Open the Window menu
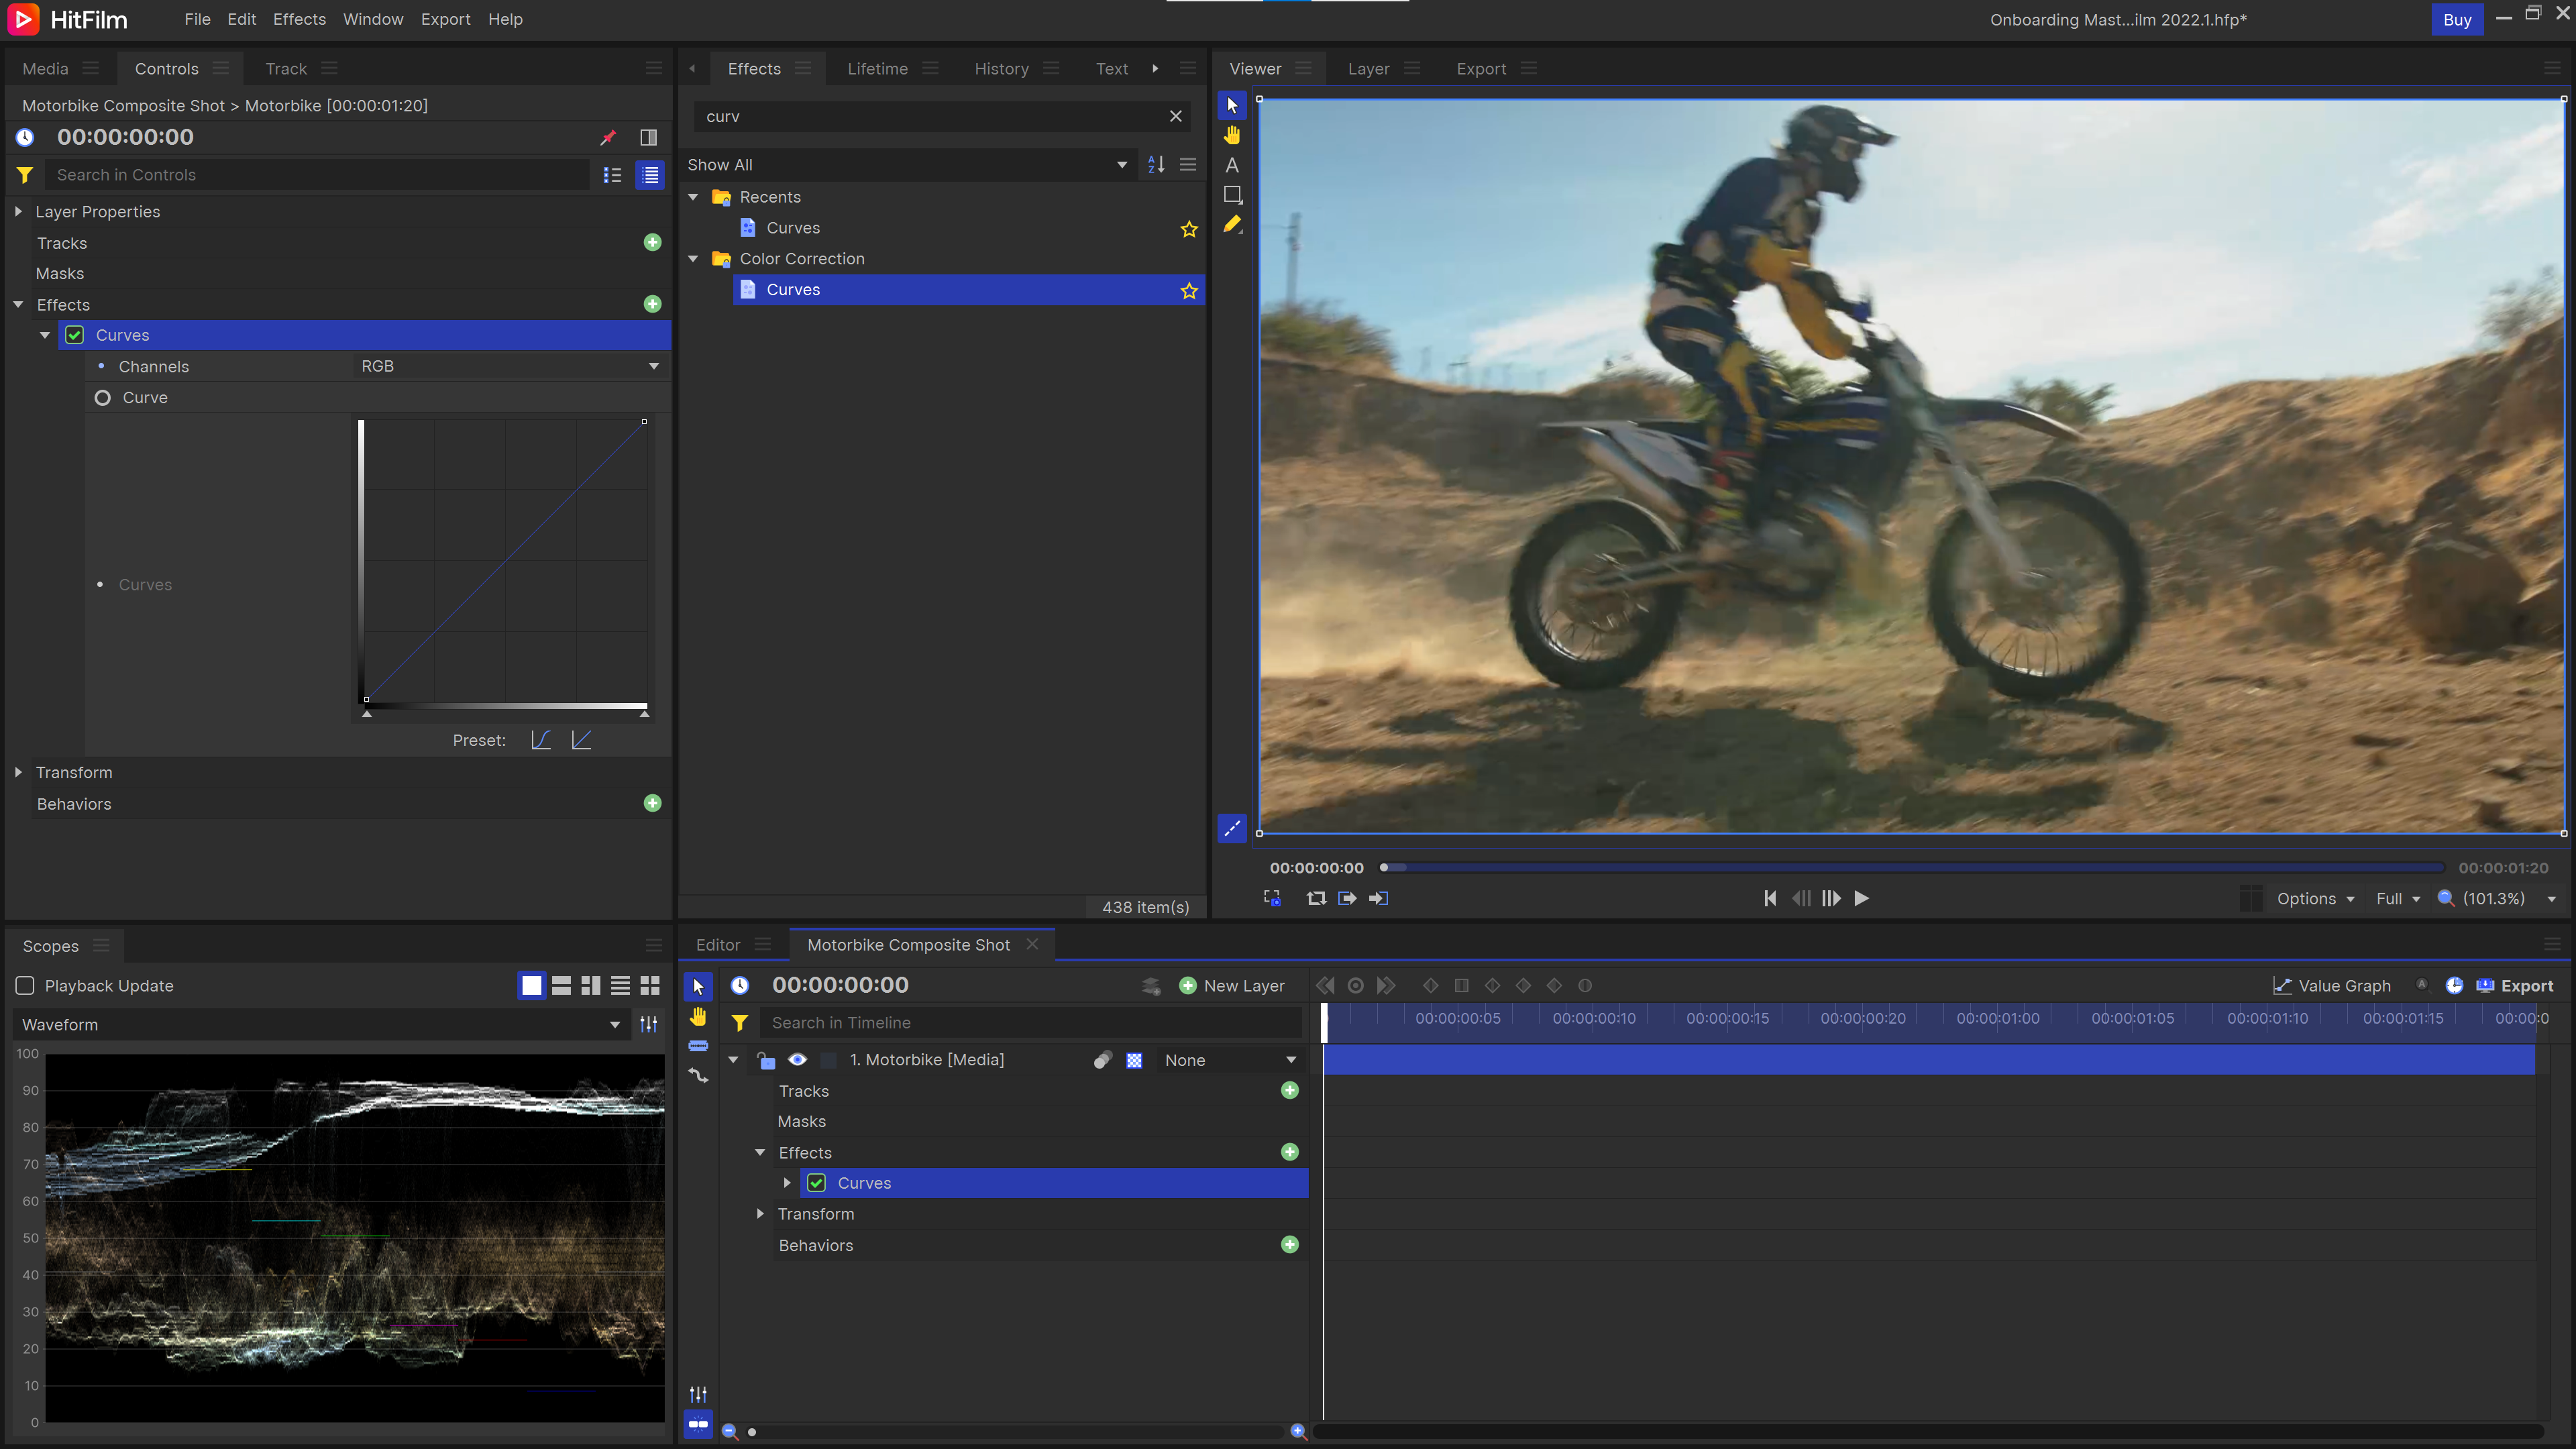The width and height of the screenshot is (2576, 1449). pos(372,19)
